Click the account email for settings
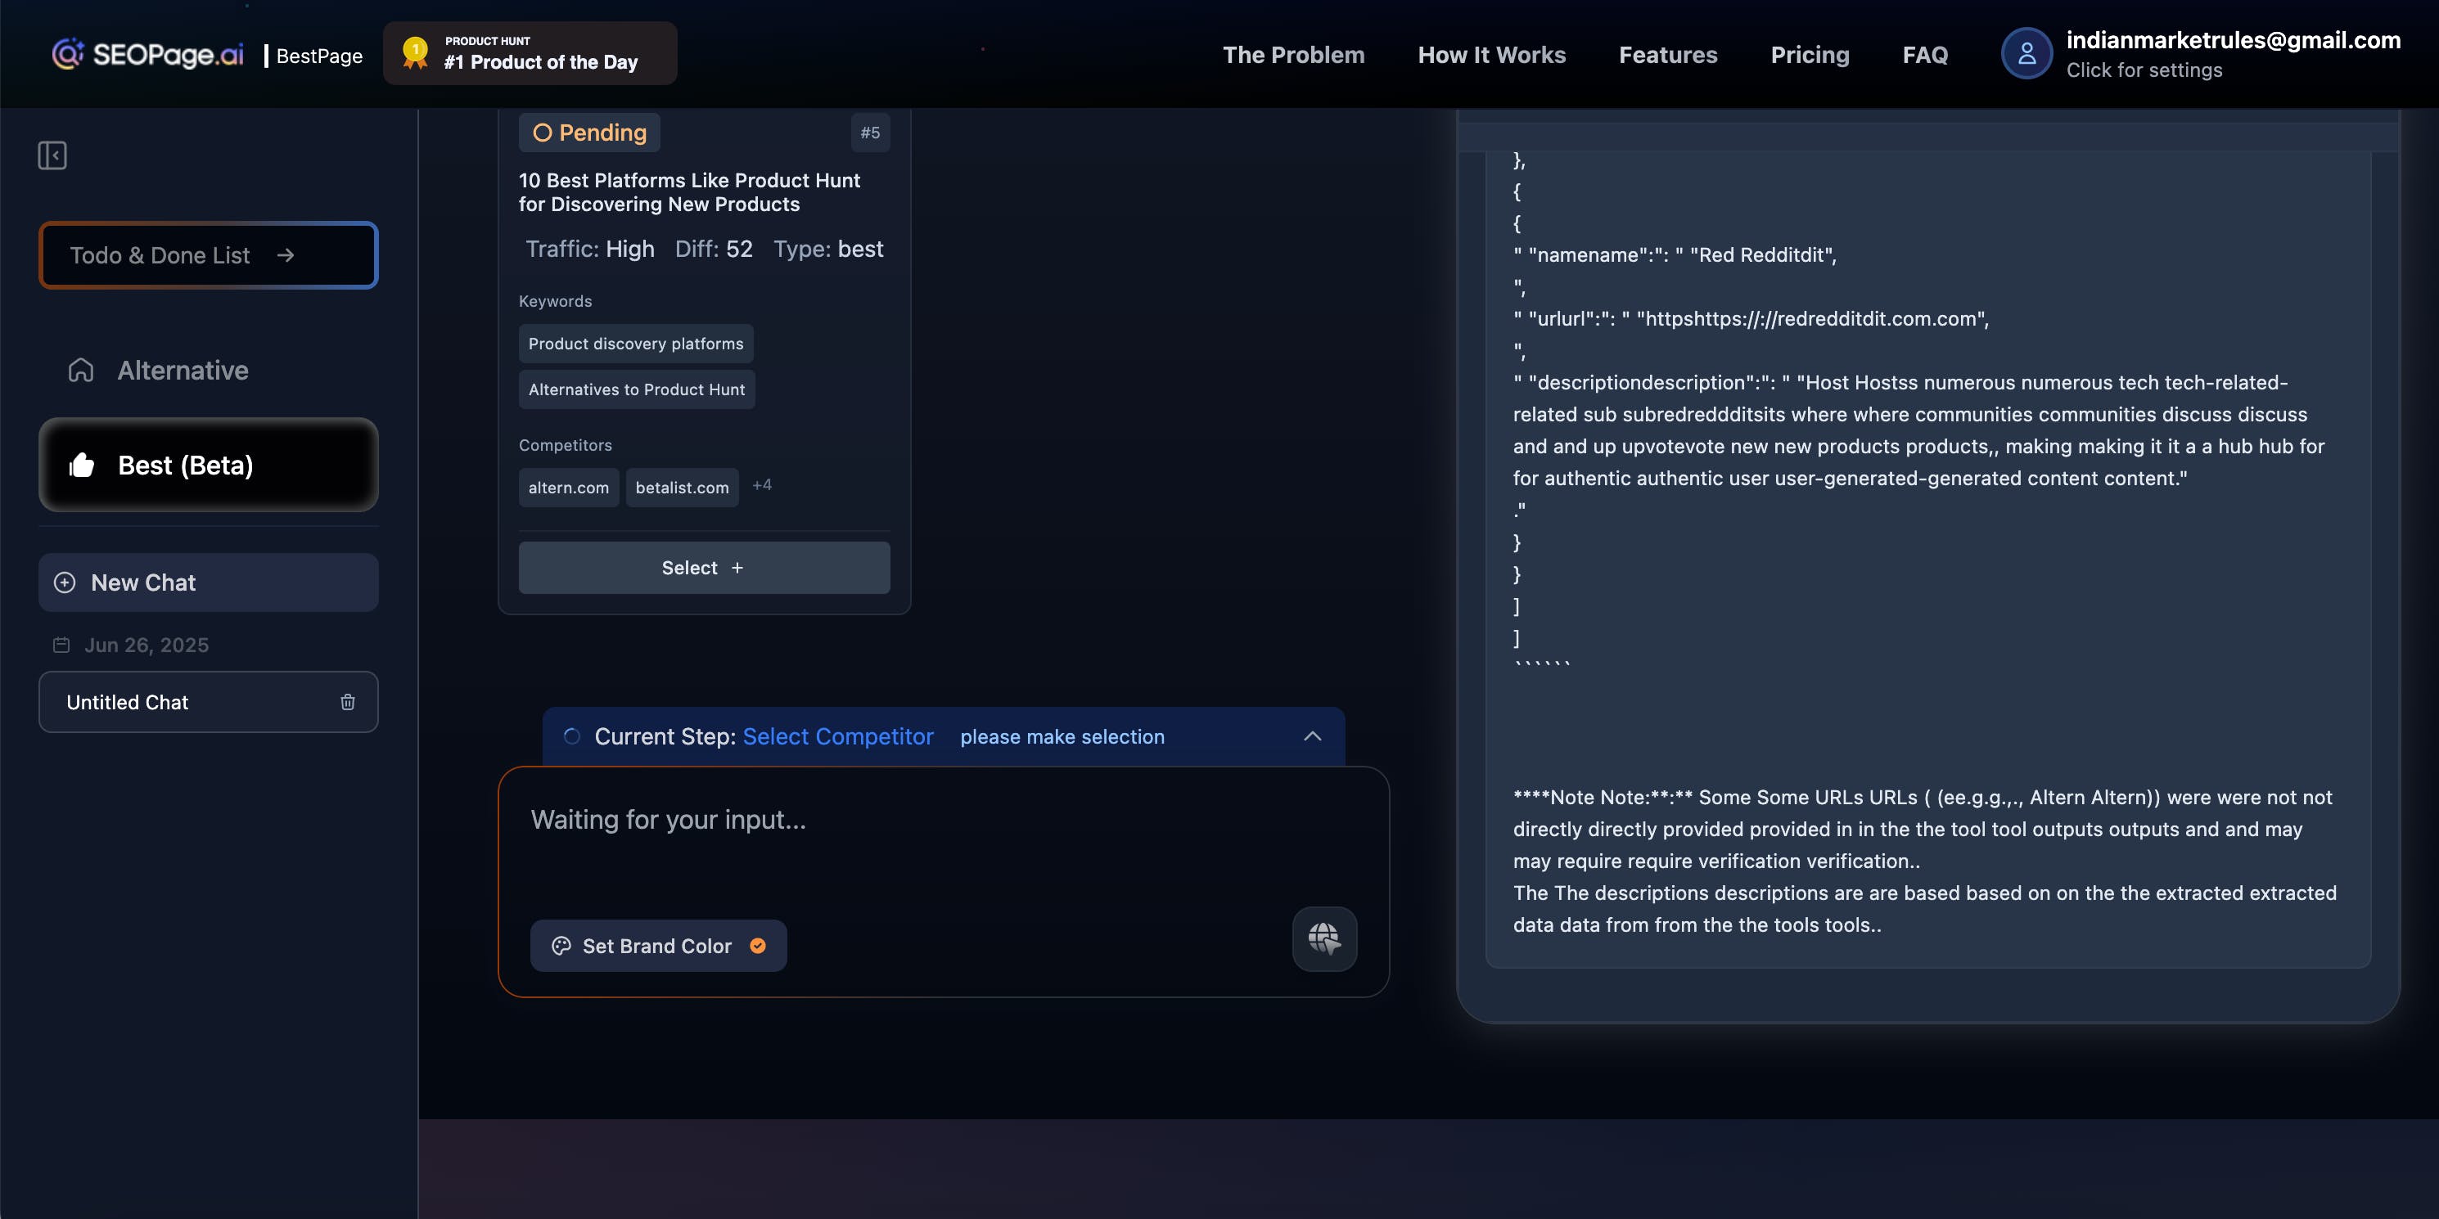The height and width of the screenshot is (1219, 2439). [x=2233, y=40]
